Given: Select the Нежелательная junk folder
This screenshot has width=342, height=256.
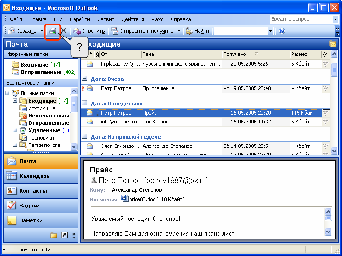Looking at the screenshot, I should pyautogui.click(x=45, y=116).
